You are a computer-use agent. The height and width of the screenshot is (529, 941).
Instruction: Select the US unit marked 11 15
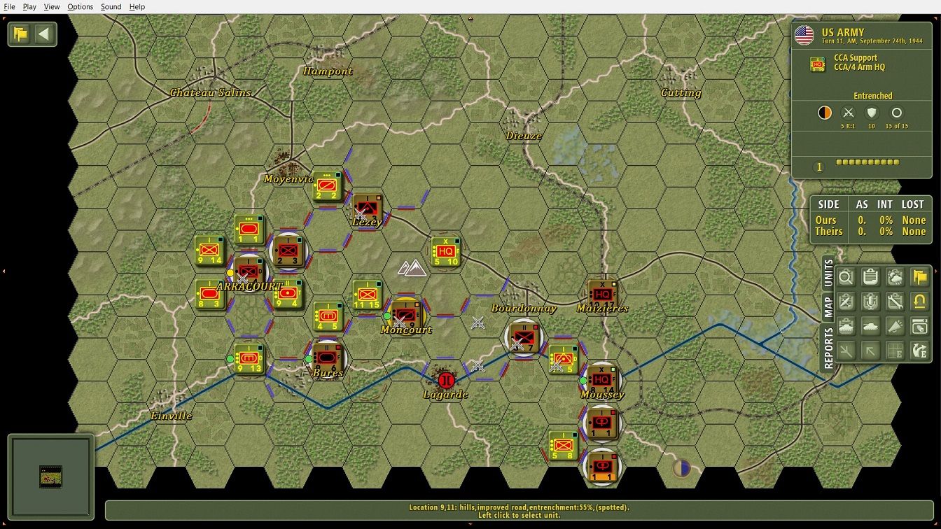pos(367,295)
